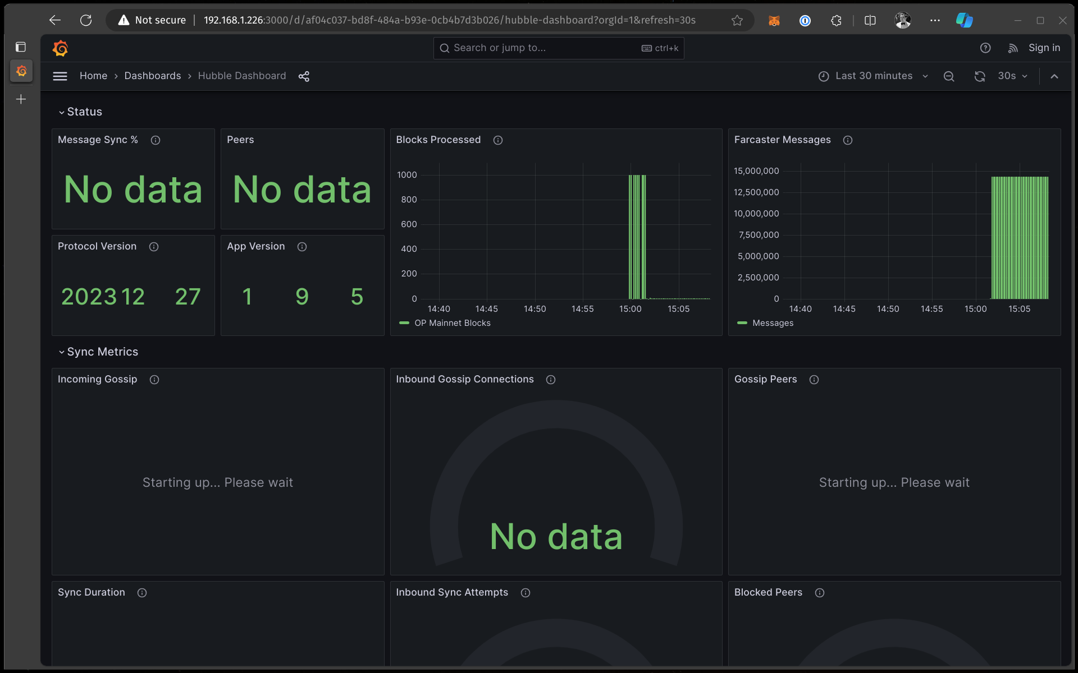The image size is (1078, 673).
Task: Click the Hubble Dashboard tab title
Action: (x=242, y=75)
